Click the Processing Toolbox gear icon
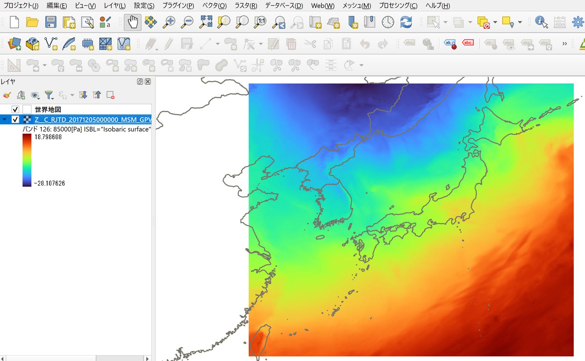The height and width of the screenshot is (361, 585). click(x=578, y=22)
